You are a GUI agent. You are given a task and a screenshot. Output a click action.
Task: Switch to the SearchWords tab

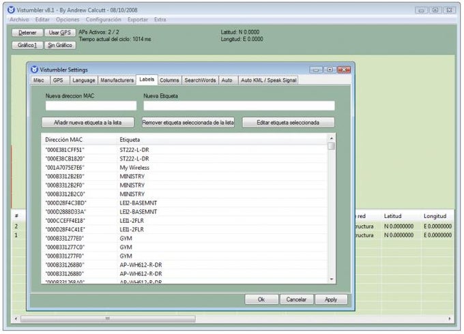click(200, 80)
